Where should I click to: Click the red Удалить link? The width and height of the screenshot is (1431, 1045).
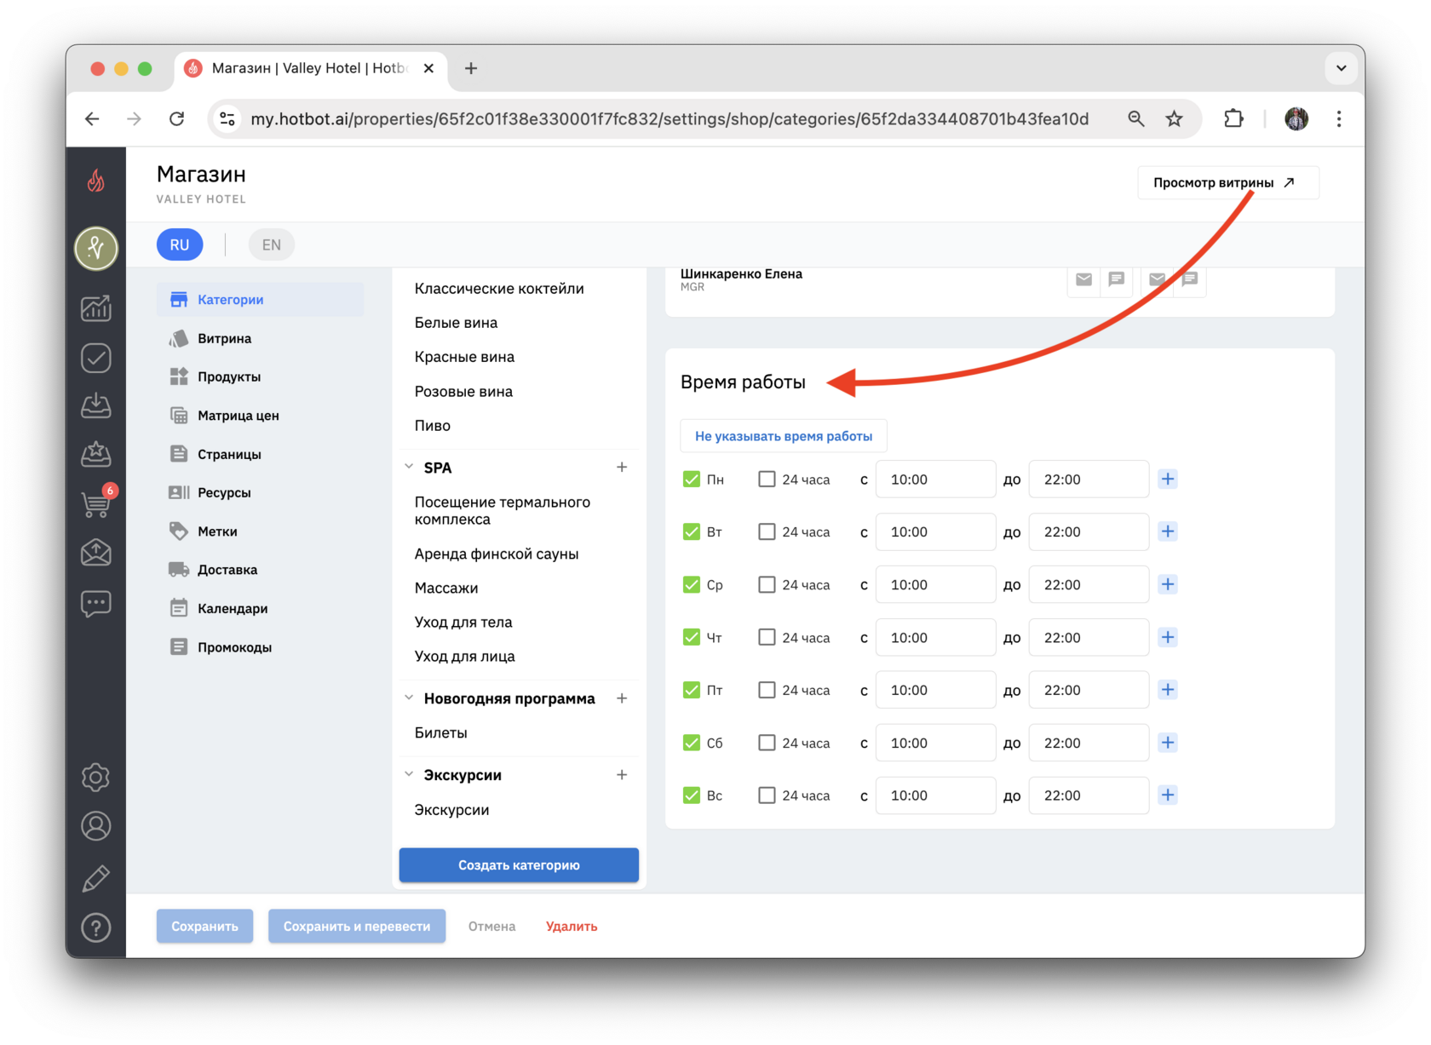tap(572, 927)
